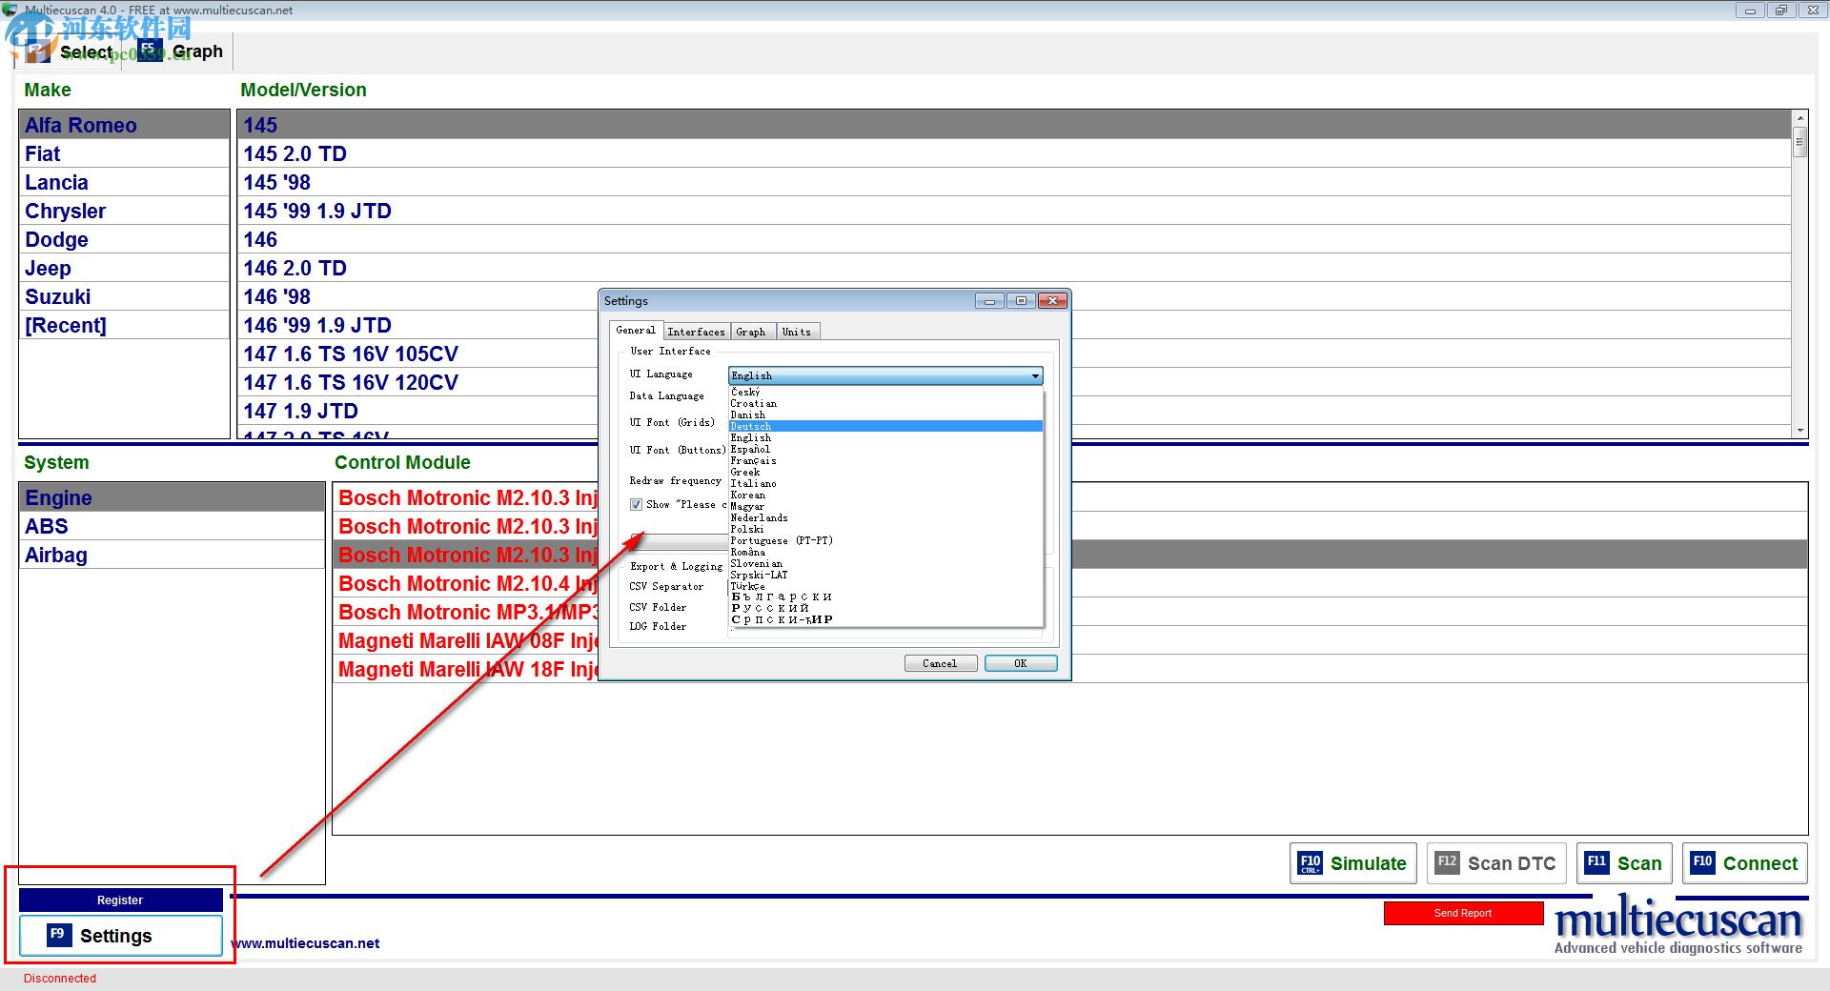
Task: Click Cancel in the Settings dialog
Action: pyautogui.click(x=940, y=663)
